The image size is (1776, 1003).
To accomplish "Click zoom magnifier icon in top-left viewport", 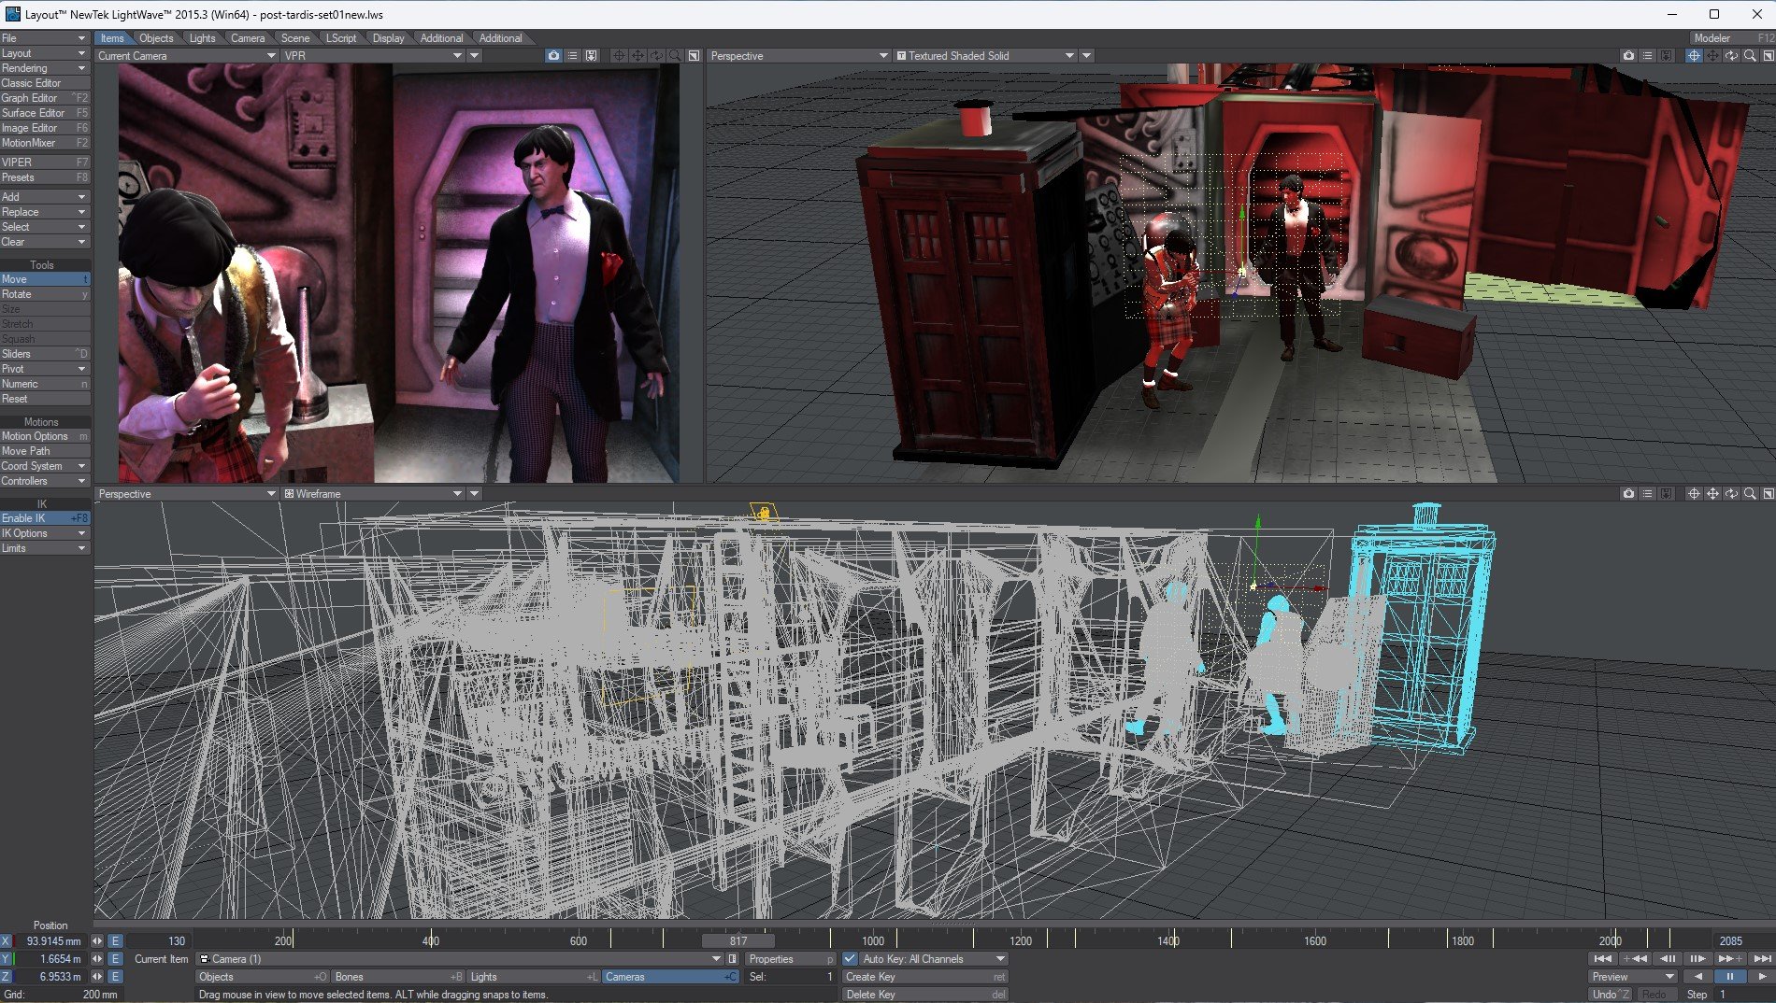I will pos(675,56).
